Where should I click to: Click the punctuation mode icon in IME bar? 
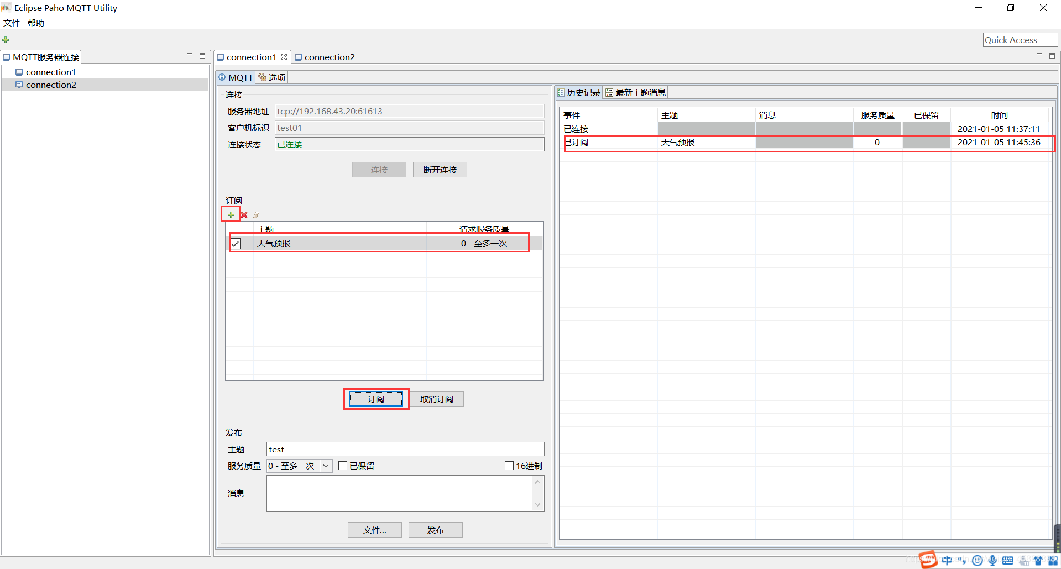tap(962, 560)
